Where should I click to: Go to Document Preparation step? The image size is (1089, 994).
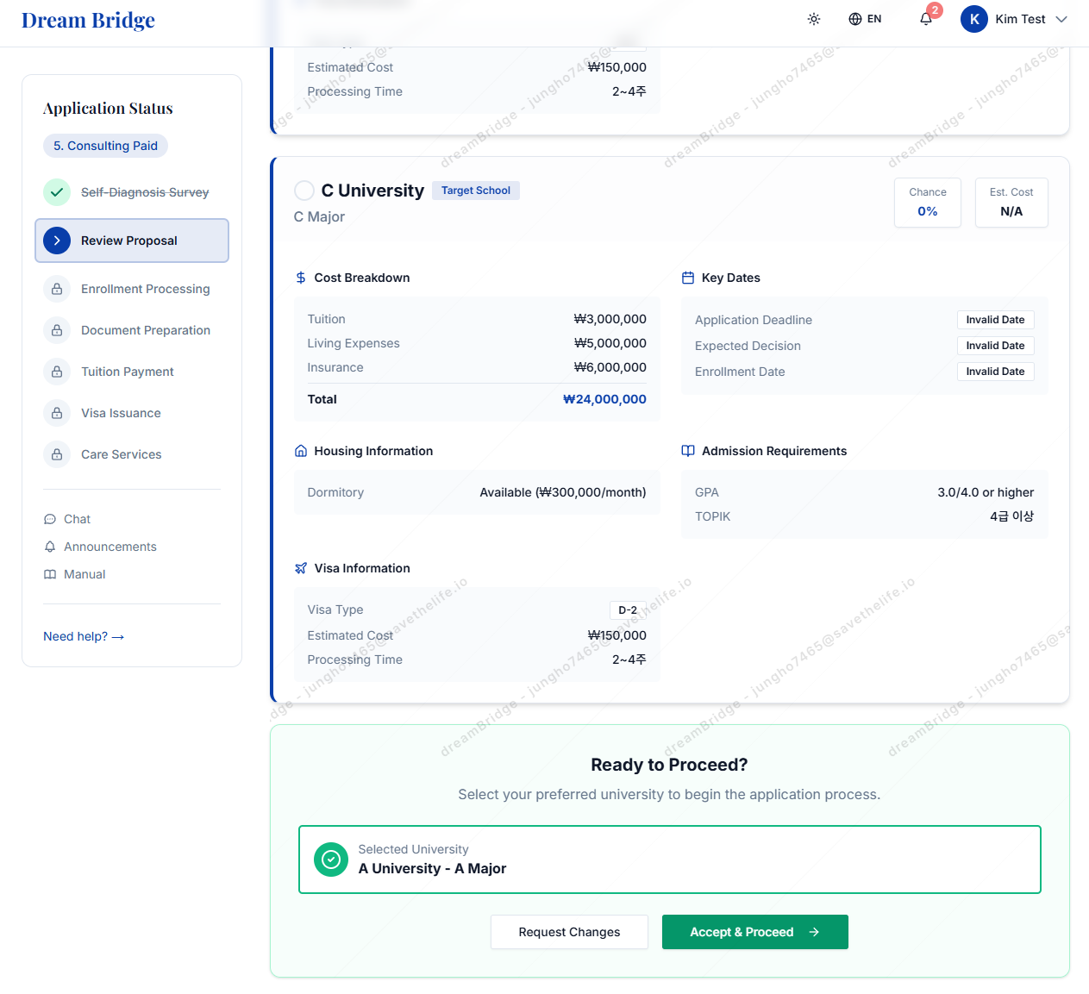click(132, 330)
